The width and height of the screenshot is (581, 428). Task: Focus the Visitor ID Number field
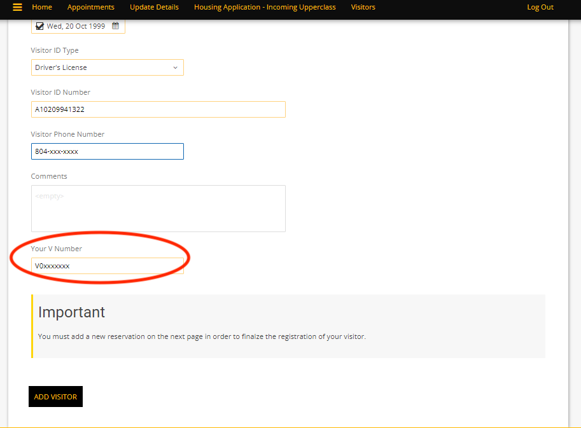(x=158, y=109)
